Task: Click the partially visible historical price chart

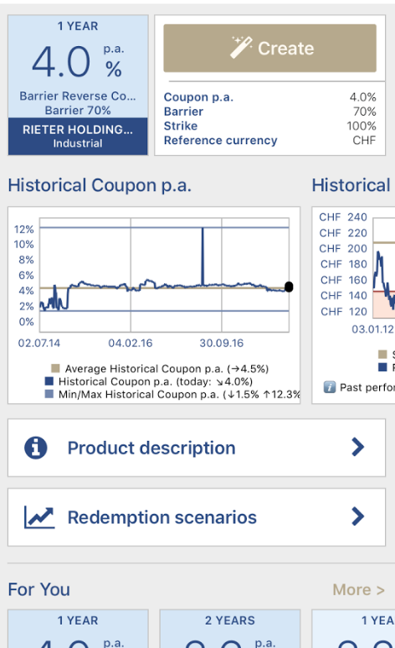Action: tap(353, 305)
